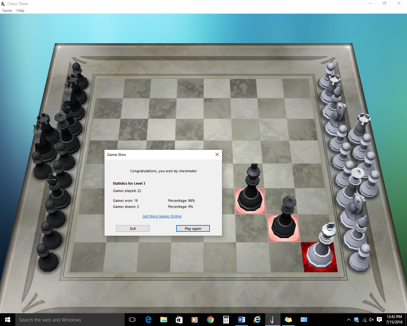This screenshot has height=326, width=407.
Task: Click the network Wi-Fi tray icon
Action: click(x=364, y=320)
